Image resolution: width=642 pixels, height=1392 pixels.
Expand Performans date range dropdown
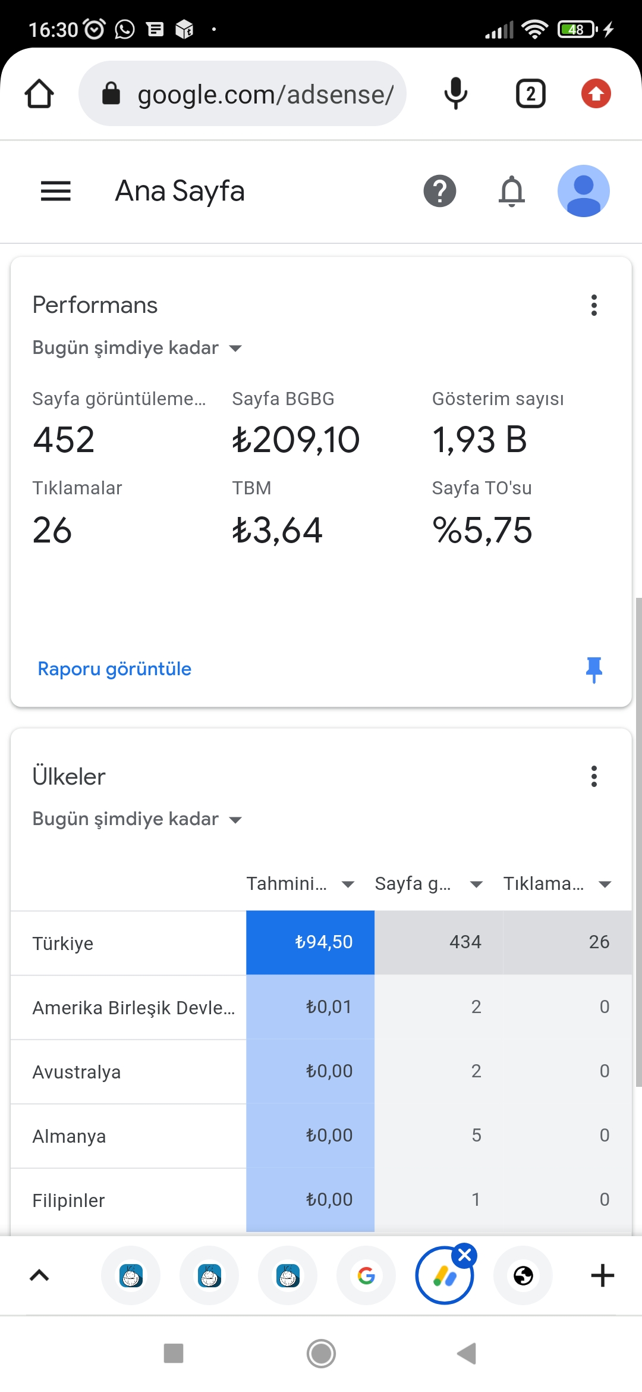pos(137,348)
